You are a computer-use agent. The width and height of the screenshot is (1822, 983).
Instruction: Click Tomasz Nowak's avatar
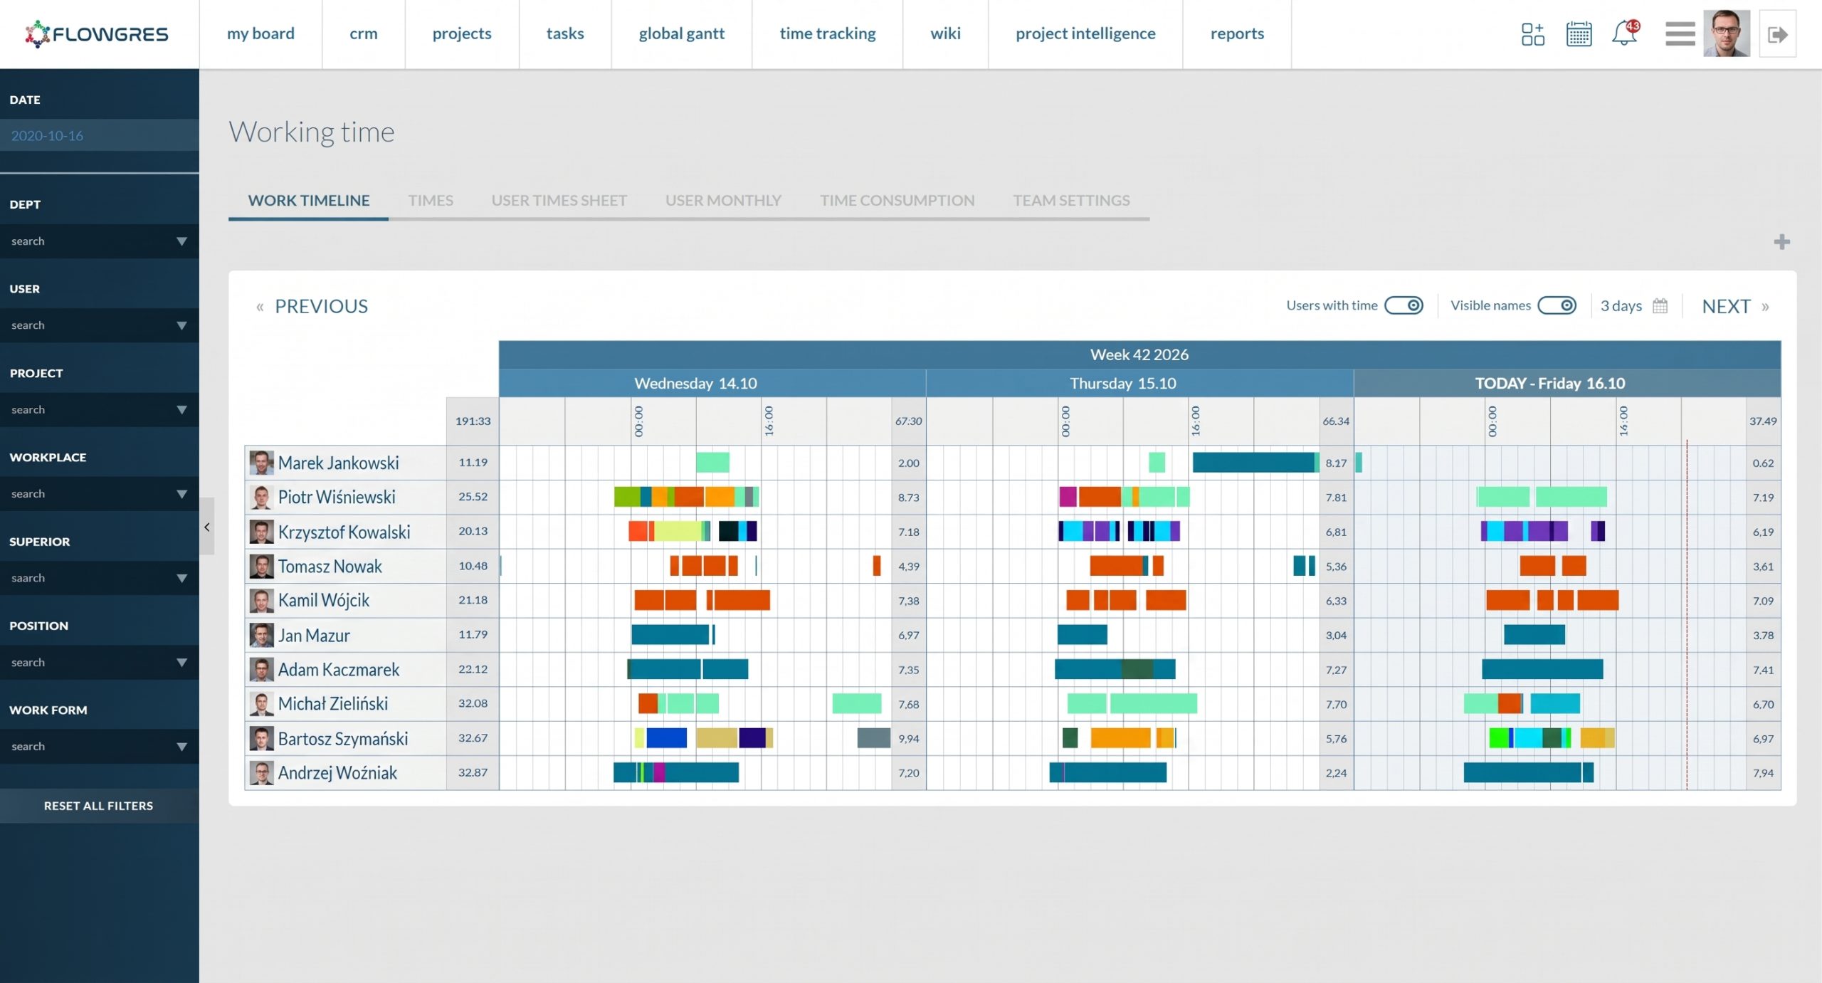261,566
